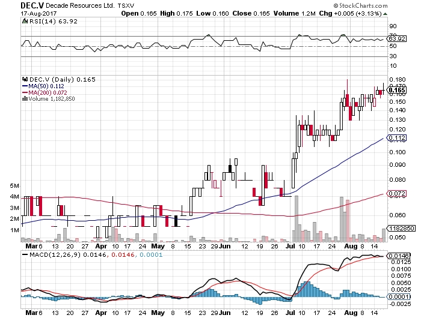Click the 0.100 price axis label
421x318 pixels.
coord(398,152)
